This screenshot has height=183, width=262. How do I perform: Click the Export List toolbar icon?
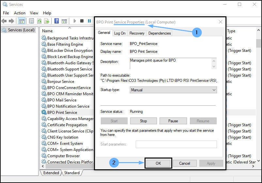(x=47, y=21)
